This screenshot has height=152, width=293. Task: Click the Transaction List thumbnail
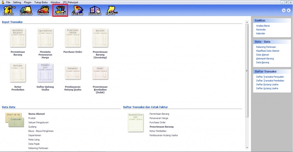point(135,122)
